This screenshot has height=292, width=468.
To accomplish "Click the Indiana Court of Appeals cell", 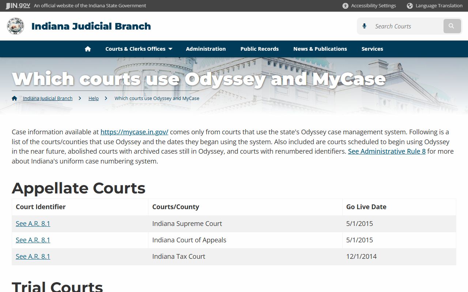I will pyautogui.click(x=245, y=240).
